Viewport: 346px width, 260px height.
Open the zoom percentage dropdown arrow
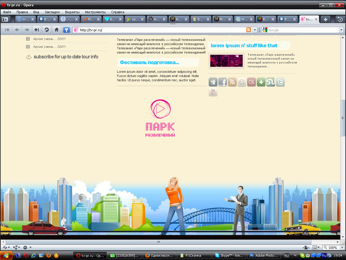click(x=342, y=248)
